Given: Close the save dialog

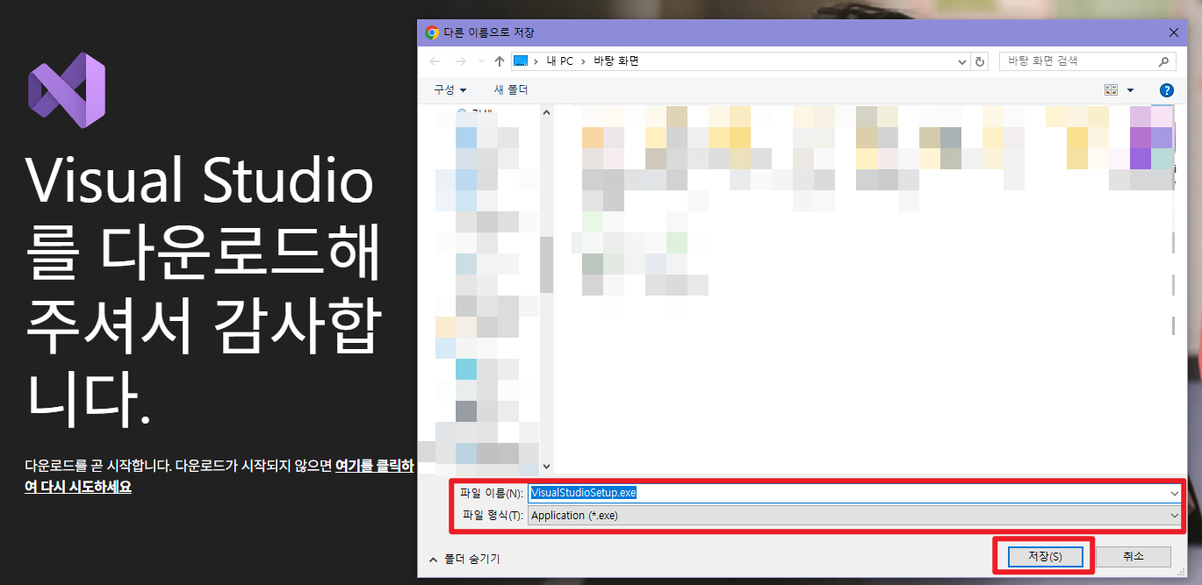Looking at the screenshot, I should click(x=1174, y=32).
